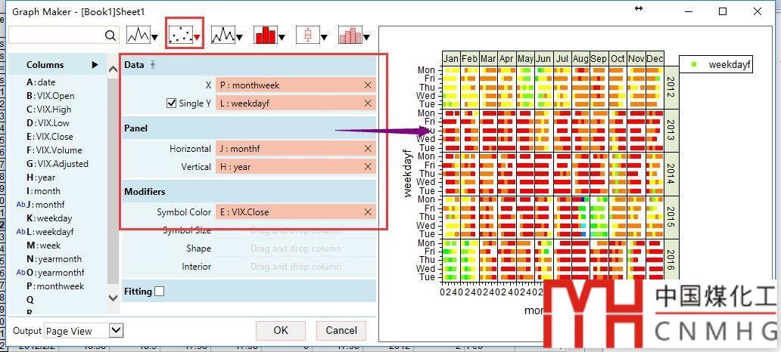Select column H: year in list
The width and height of the screenshot is (781, 352).
coord(41,178)
